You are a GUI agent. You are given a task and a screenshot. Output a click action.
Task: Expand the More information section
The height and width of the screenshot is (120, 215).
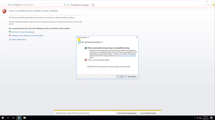(x=10, y=40)
